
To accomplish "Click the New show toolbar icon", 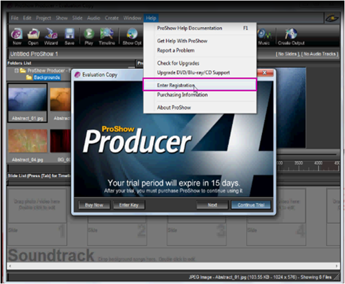I will 17,36.
